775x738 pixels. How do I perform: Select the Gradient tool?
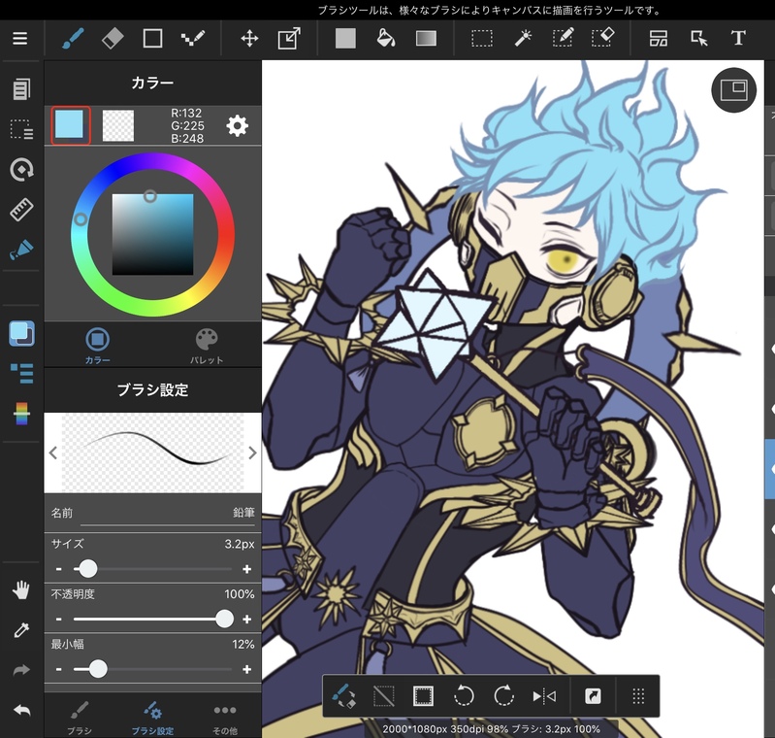click(x=426, y=38)
